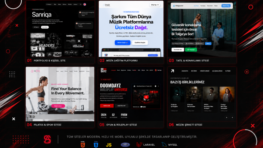Click the PHP icon in the footer

(x=125, y=145)
